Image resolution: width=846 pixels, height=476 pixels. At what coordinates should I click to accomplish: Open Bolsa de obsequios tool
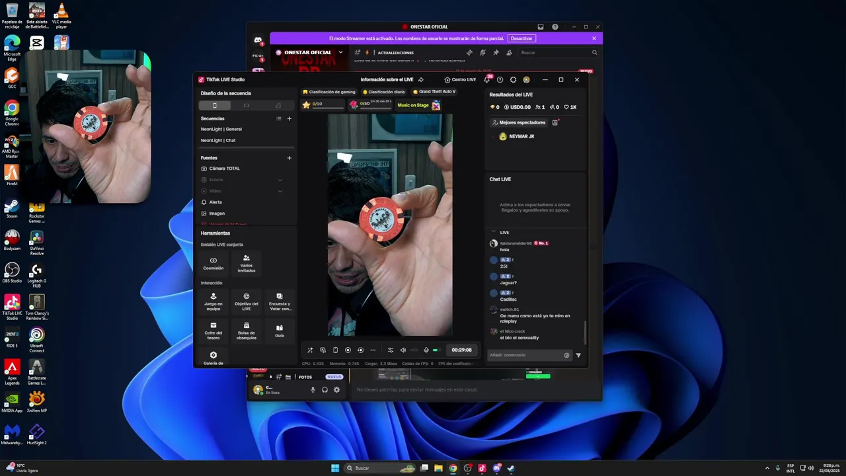coord(247,331)
